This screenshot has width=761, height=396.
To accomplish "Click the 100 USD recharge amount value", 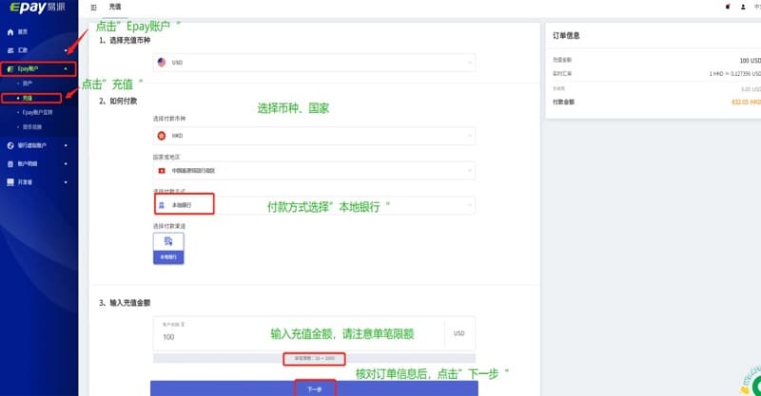I will point(750,61).
